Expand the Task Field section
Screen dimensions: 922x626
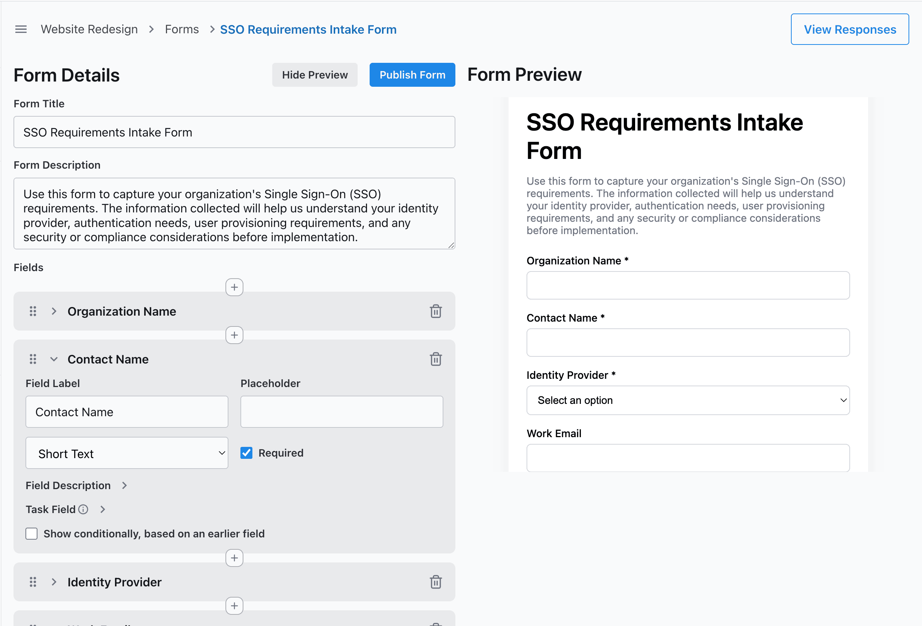(102, 509)
